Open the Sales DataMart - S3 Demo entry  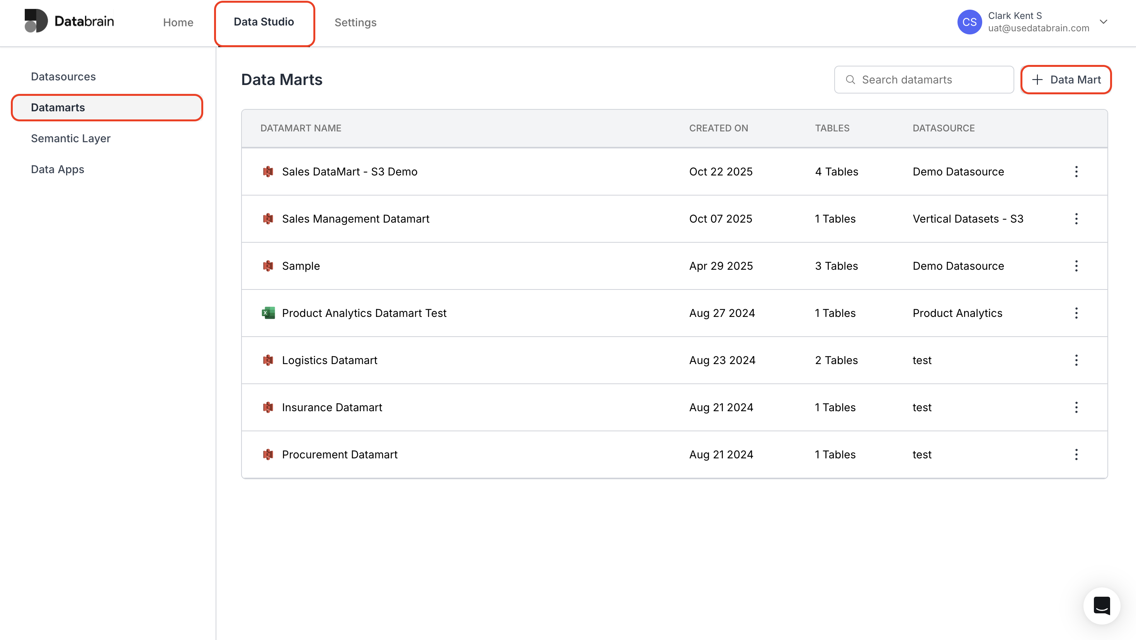[x=349, y=172]
